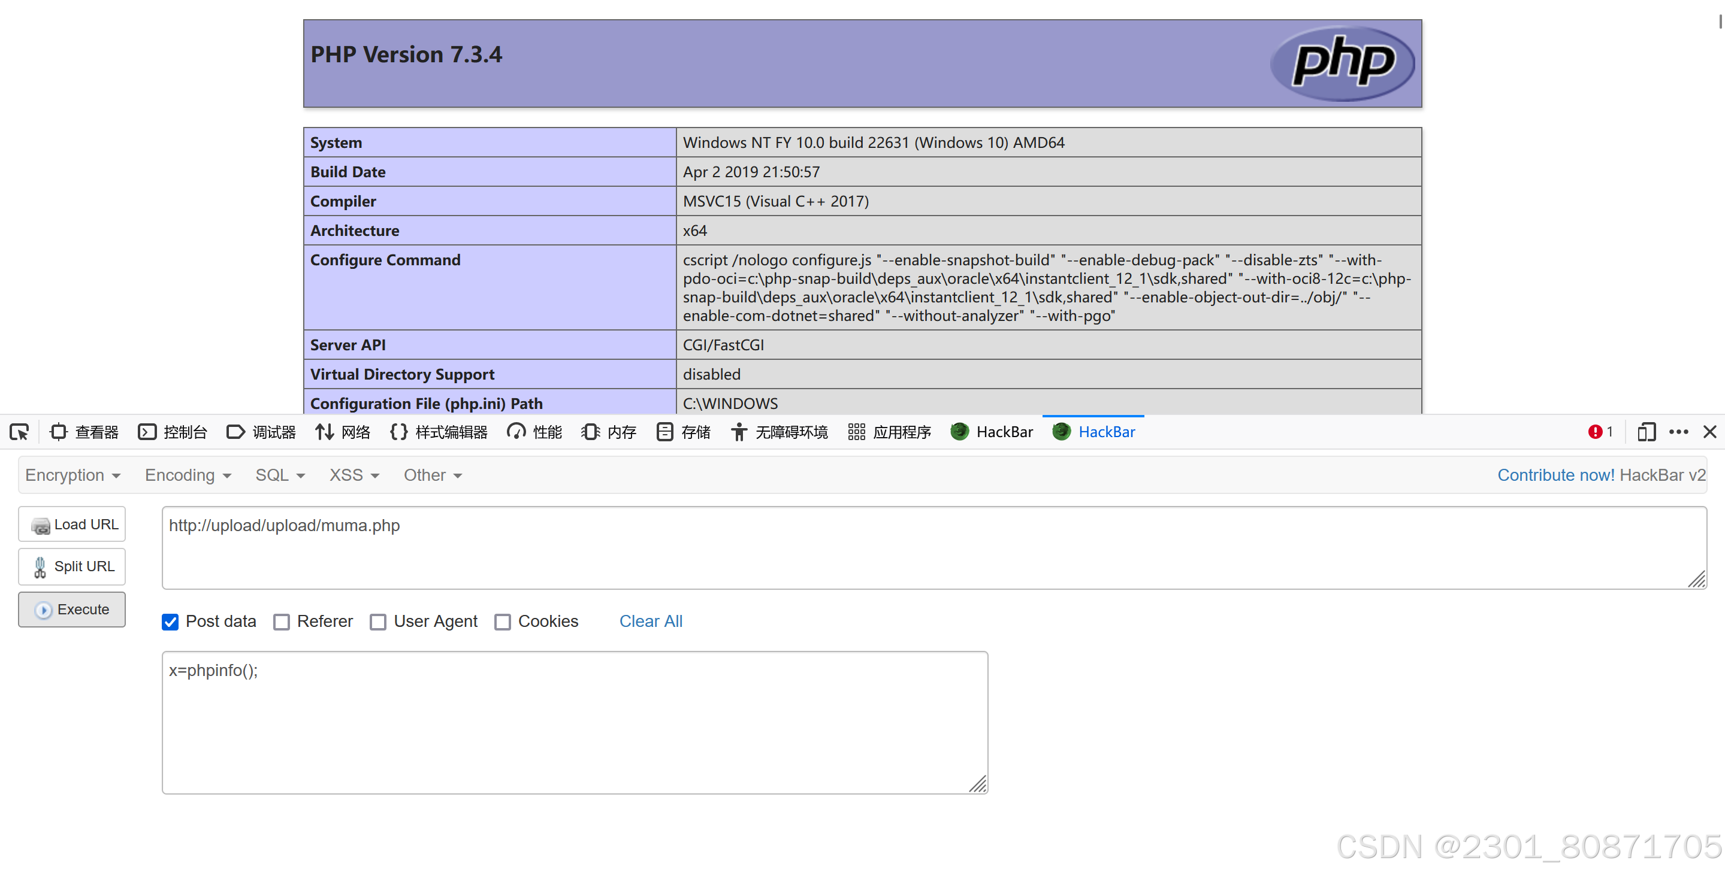Image resolution: width=1725 pixels, height=876 pixels.
Task: Click the responsive design mode icon
Action: pos(1646,432)
